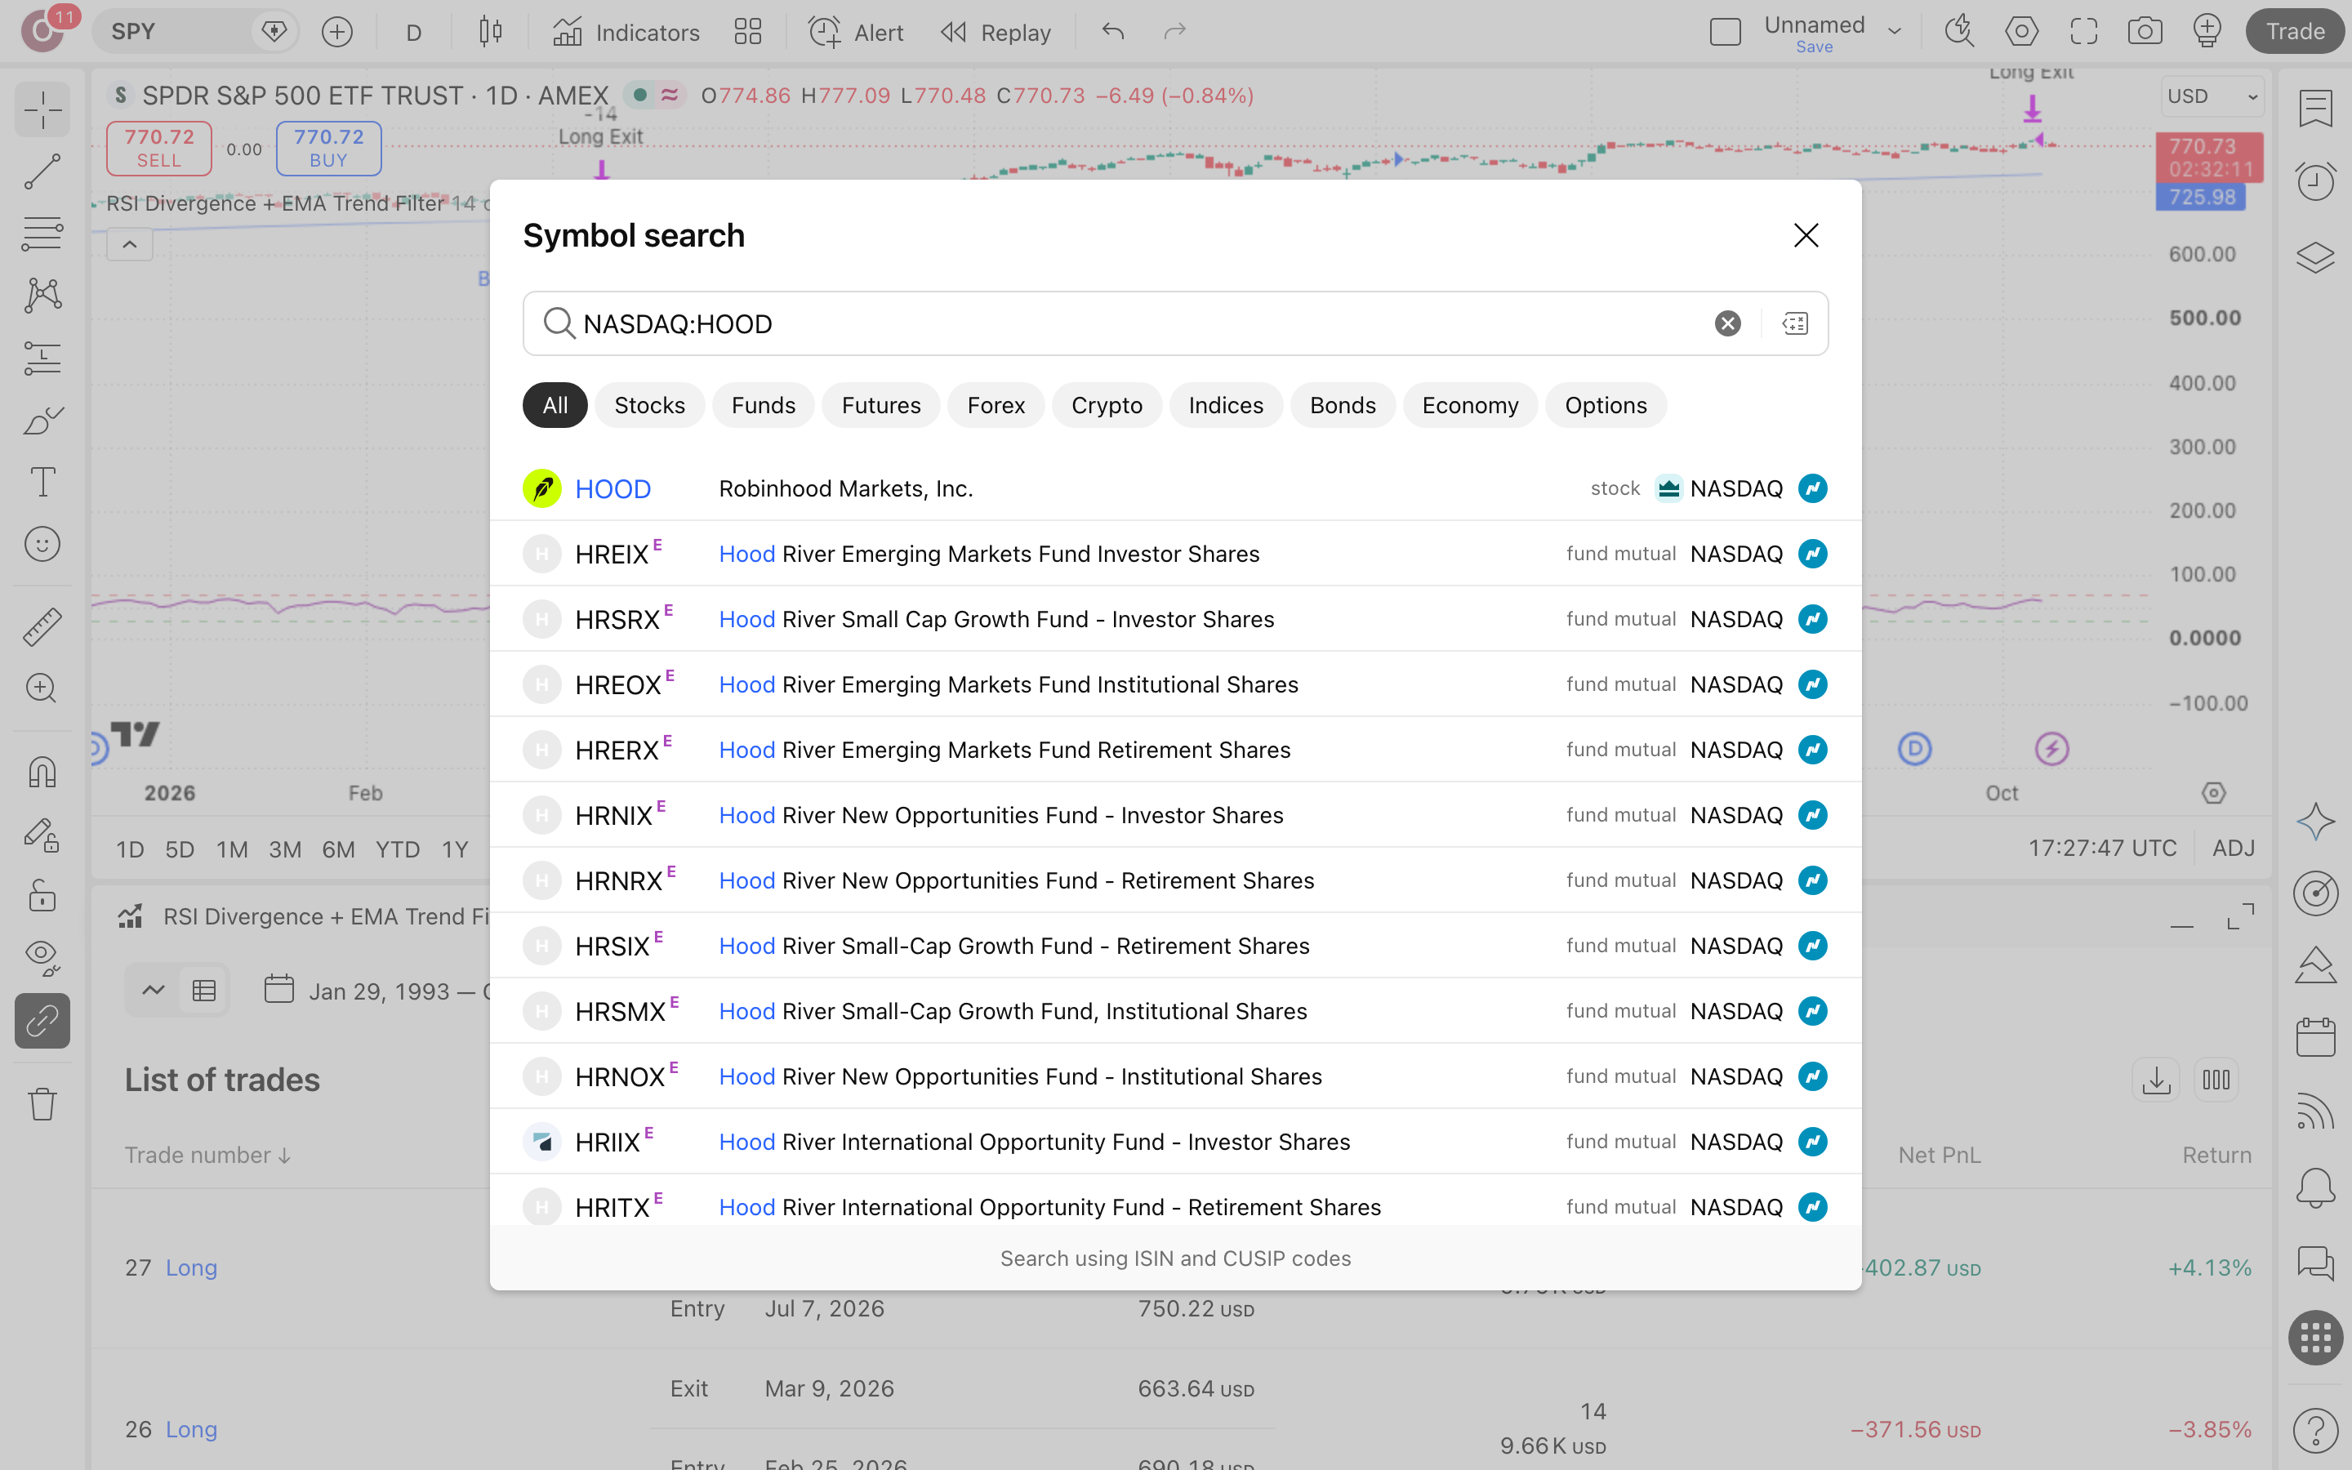Expand the Unnamed layout dropdown arrow
The height and width of the screenshot is (1470, 2352).
[1894, 32]
